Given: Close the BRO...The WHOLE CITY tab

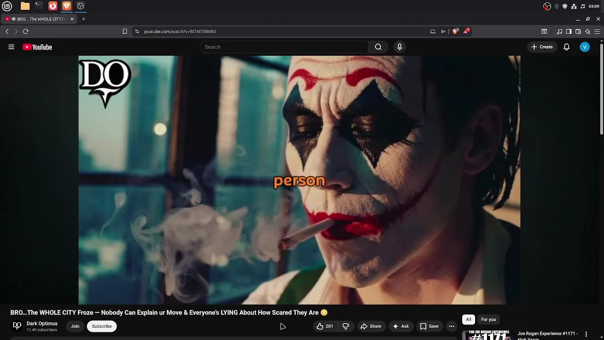Looking at the screenshot, I should pos(72,19).
